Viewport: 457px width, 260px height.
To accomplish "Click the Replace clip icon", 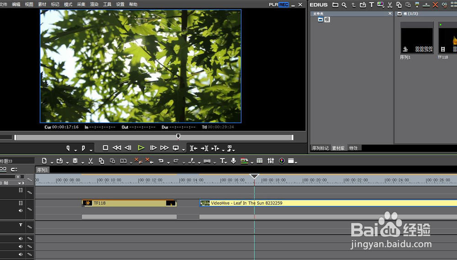I will click(123, 161).
